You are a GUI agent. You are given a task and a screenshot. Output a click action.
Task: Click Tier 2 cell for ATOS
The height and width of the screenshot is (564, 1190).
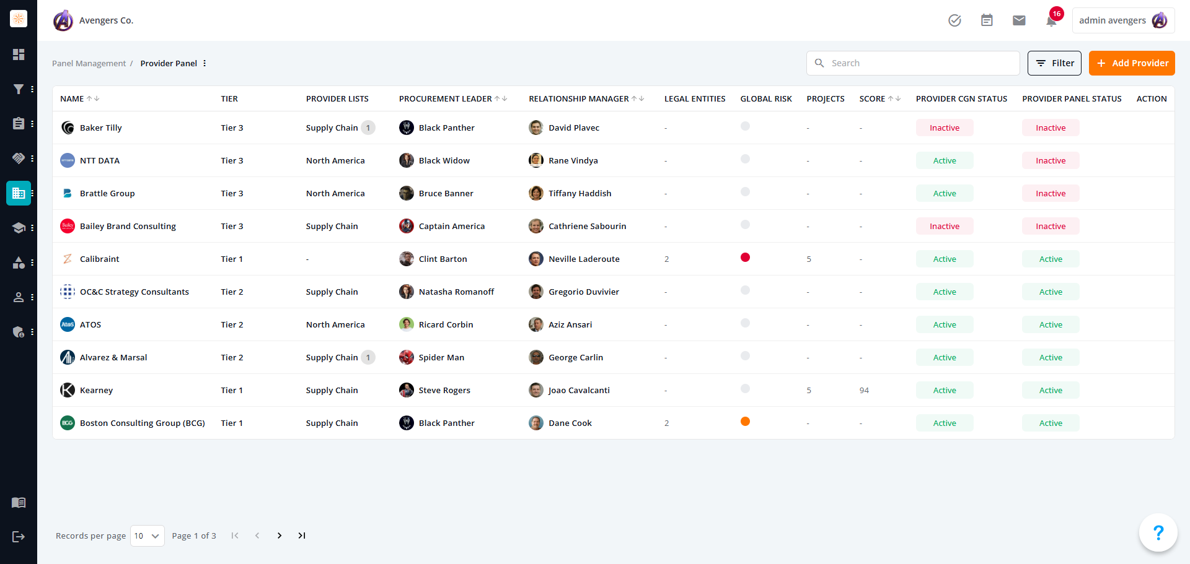pyautogui.click(x=232, y=324)
